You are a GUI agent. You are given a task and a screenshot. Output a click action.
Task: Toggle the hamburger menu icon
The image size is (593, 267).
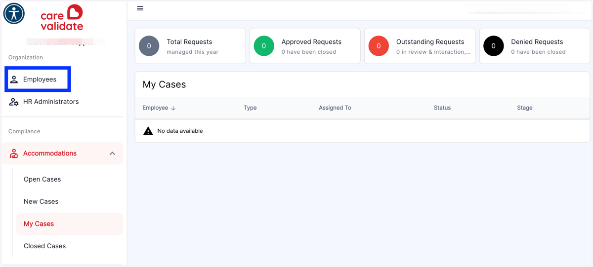[140, 8]
